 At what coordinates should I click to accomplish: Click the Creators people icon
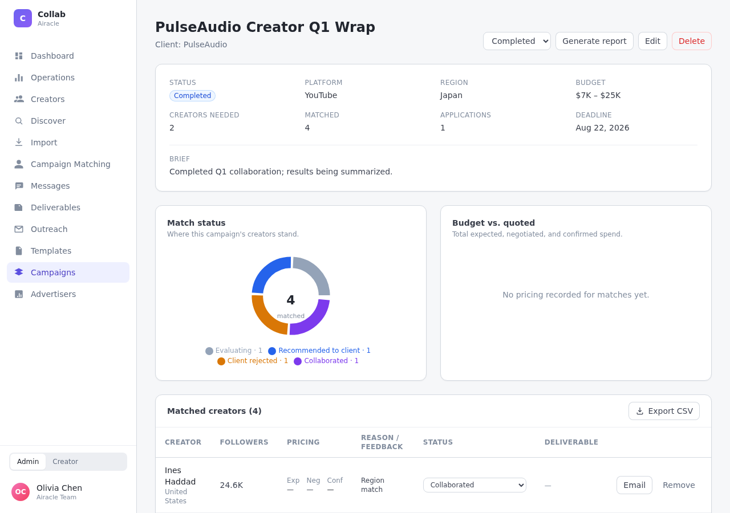tap(19, 99)
